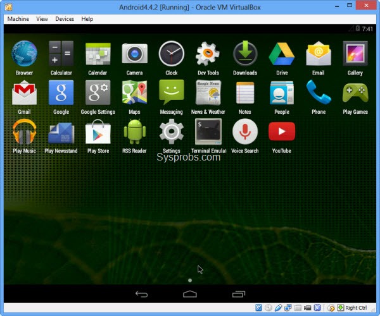Screen dimensions: 380x316
Task: Open the Gmail app
Action: 24,93
